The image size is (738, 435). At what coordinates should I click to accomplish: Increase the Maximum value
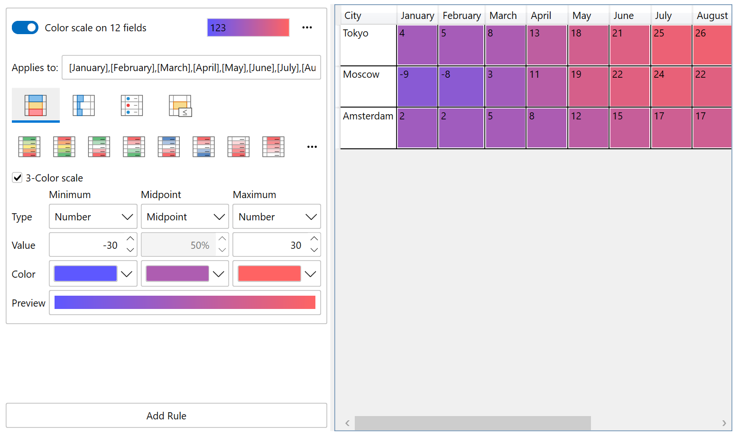pos(314,238)
